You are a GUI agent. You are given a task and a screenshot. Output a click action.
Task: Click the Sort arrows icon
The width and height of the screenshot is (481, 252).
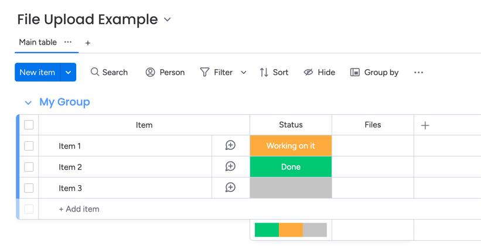click(264, 72)
